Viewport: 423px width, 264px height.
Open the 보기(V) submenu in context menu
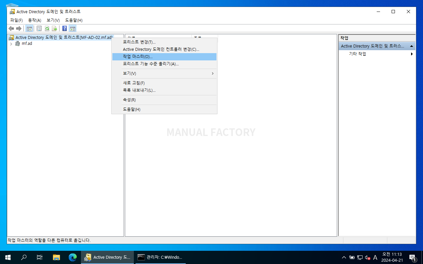pos(164,73)
